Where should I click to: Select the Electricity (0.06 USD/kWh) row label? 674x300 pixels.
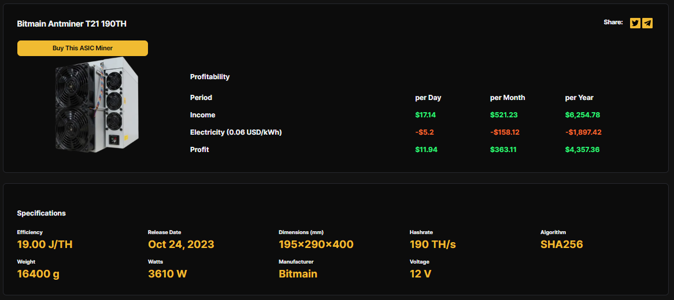coord(236,132)
